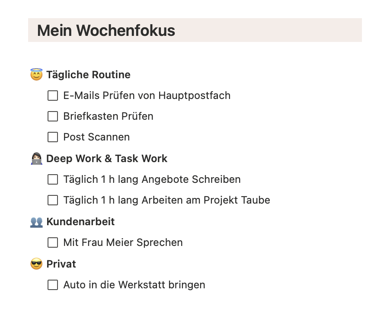Select the E-Mails Prüfen von Hauptpostfach text
This screenshot has width=371, height=319.
(147, 95)
